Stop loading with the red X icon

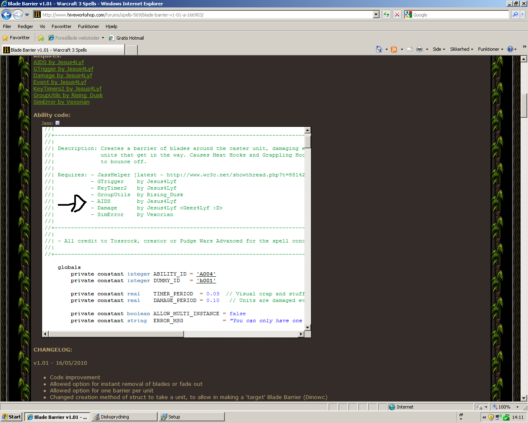397,14
